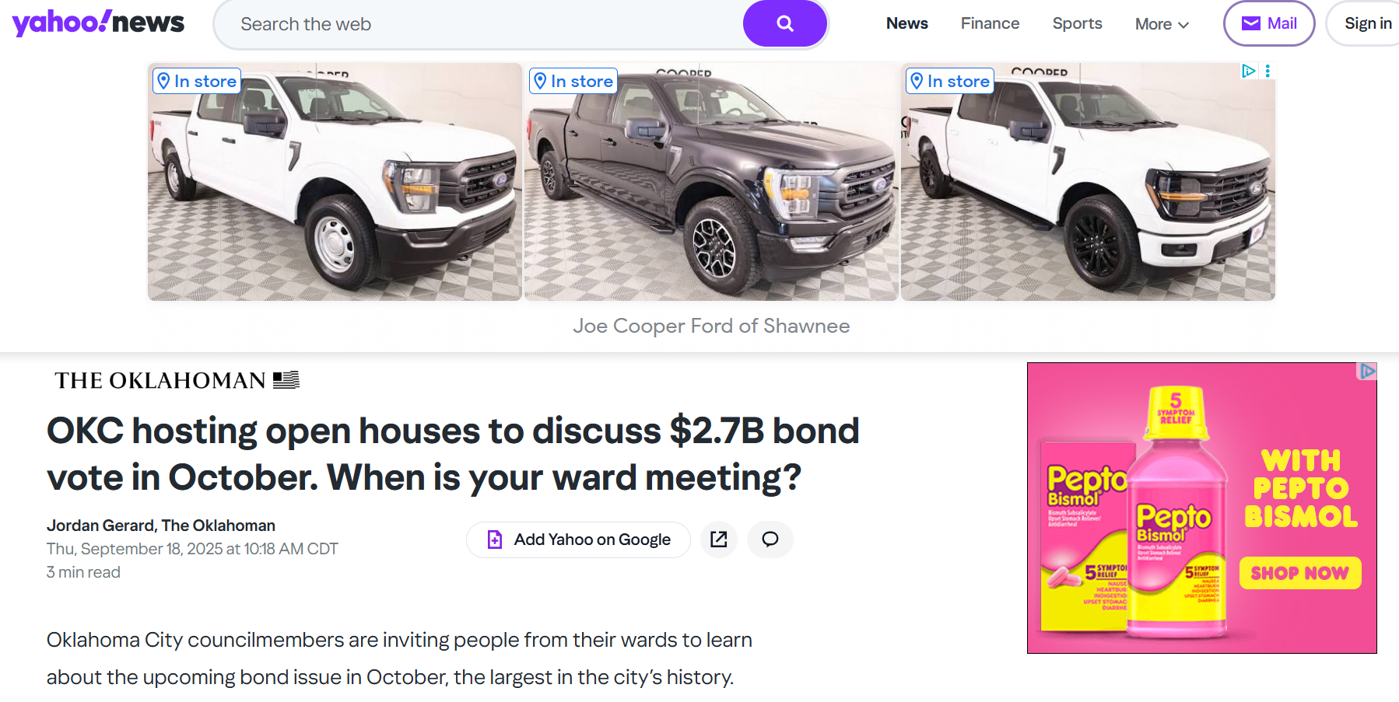
Task: Open author Jordan Gerard, The Oklahoman byline
Action: click(x=161, y=526)
